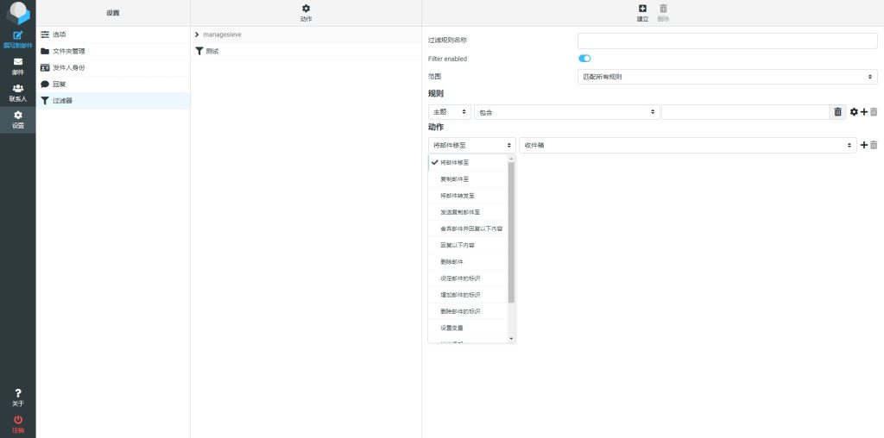Choose 删除邮件 in action list

[x=469, y=262]
